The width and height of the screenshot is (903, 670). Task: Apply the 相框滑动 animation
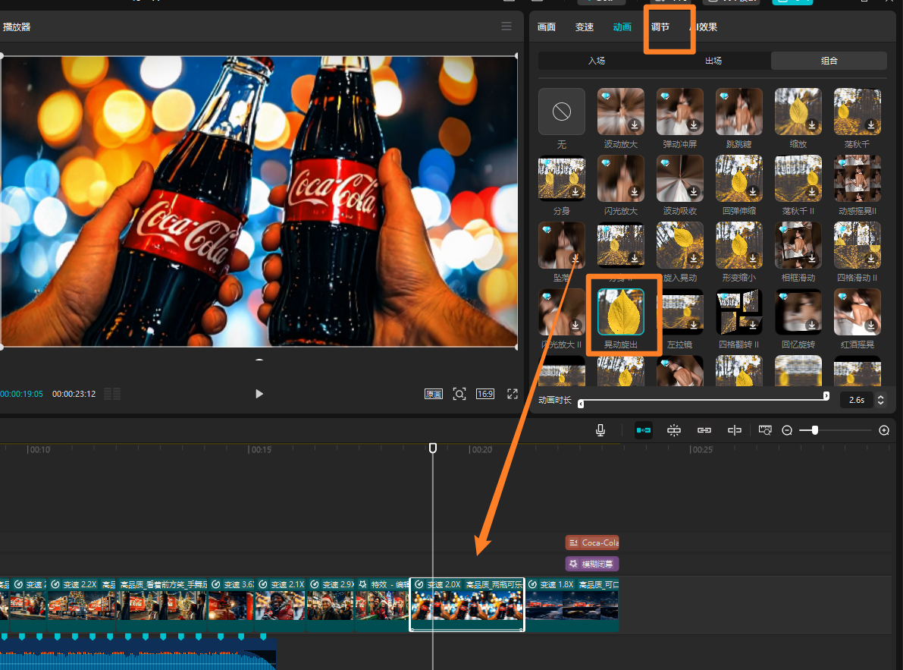click(798, 245)
